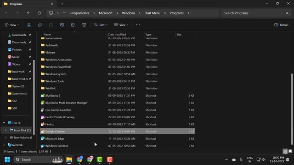Screen dimensions: 294x165
Task: Select Epic Games Launcher shortcut
Action: pos(118,110)
